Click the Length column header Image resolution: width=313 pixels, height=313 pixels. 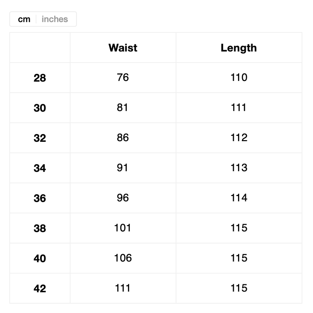coord(238,48)
